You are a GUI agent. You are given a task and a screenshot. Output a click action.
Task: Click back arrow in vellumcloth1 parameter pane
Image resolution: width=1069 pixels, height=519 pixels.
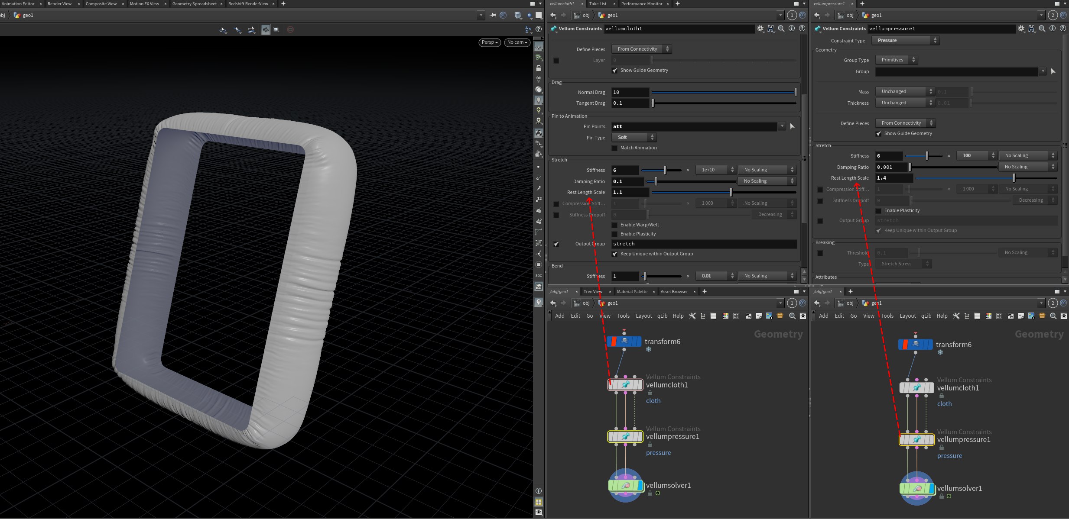(553, 15)
